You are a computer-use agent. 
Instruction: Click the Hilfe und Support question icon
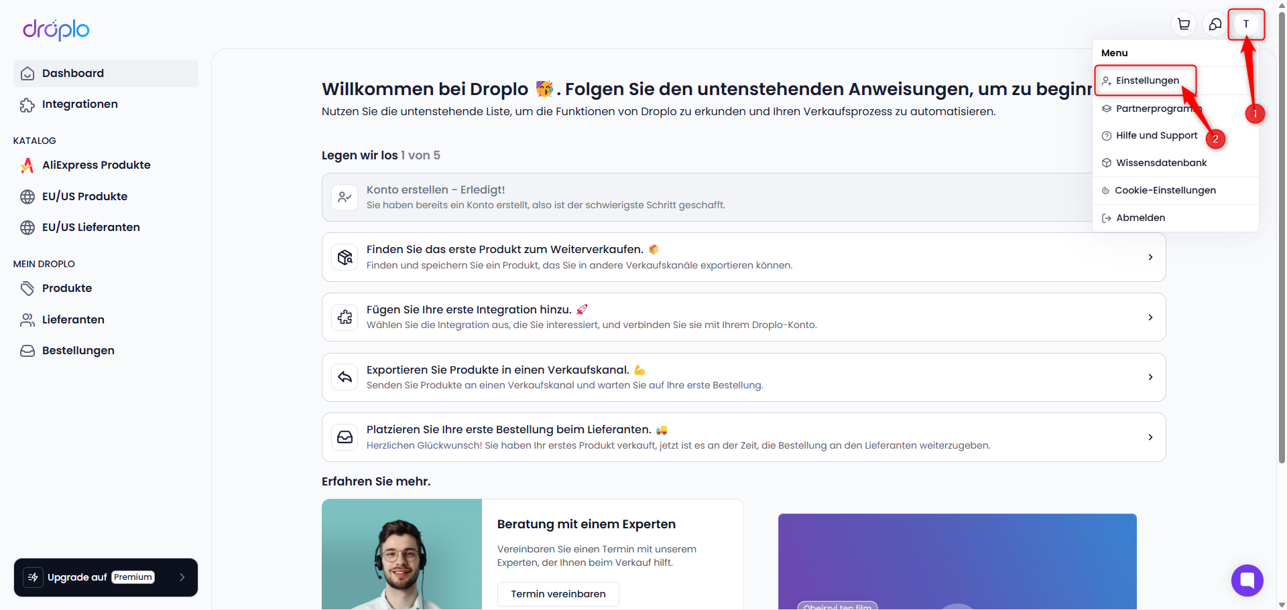point(1107,136)
